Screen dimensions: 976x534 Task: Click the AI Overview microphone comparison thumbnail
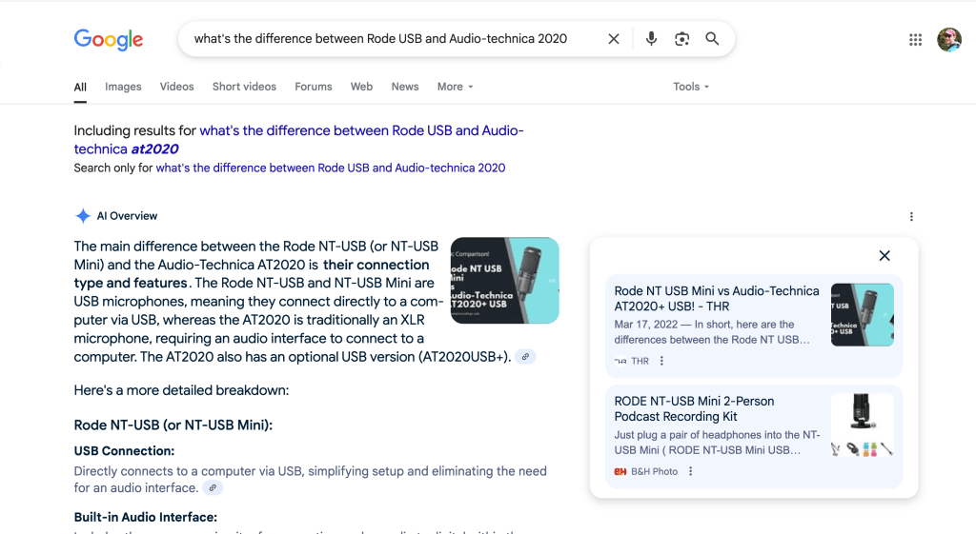point(504,281)
